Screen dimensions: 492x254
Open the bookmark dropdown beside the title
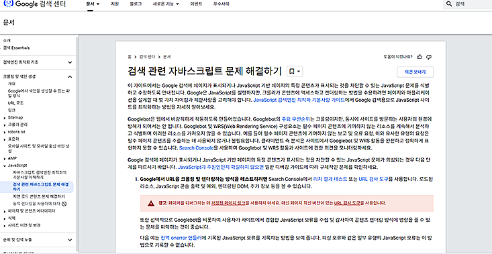click(x=295, y=72)
